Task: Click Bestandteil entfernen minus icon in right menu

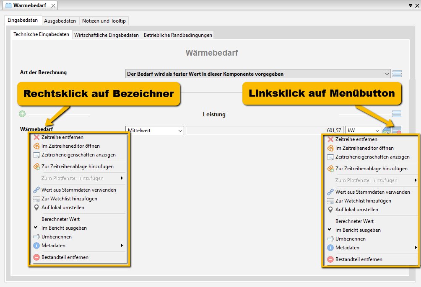Action: (x=330, y=259)
